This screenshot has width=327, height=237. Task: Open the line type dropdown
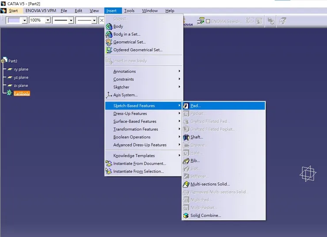click(x=94, y=20)
